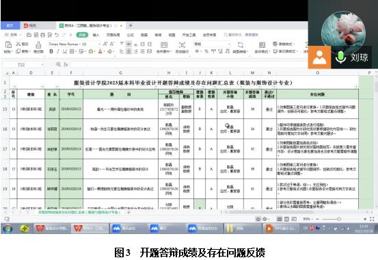Click the add new sheet plus button
378x260 pixels.
point(129,212)
